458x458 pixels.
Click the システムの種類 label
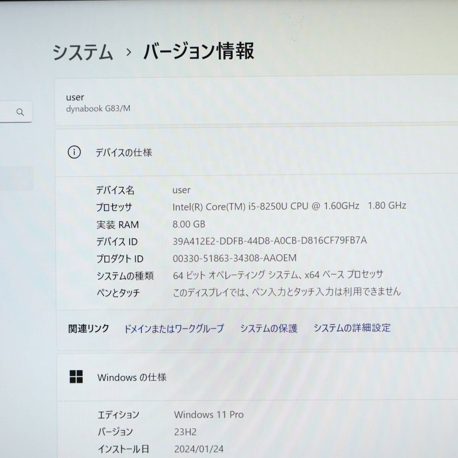[125, 276]
